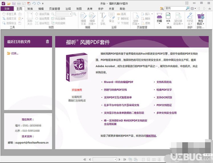Expand the 插入 insert dropdown
This screenshot has width=213, height=163.
[152, 14]
